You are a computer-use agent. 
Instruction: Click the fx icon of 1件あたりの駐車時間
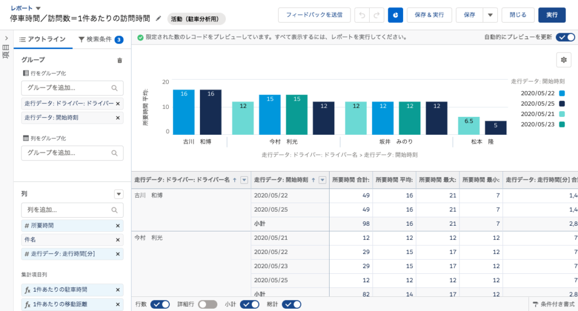click(27, 290)
